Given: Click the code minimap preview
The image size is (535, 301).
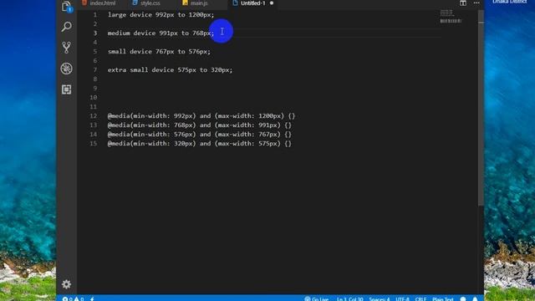Looking at the screenshot, I should tap(451, 17).
